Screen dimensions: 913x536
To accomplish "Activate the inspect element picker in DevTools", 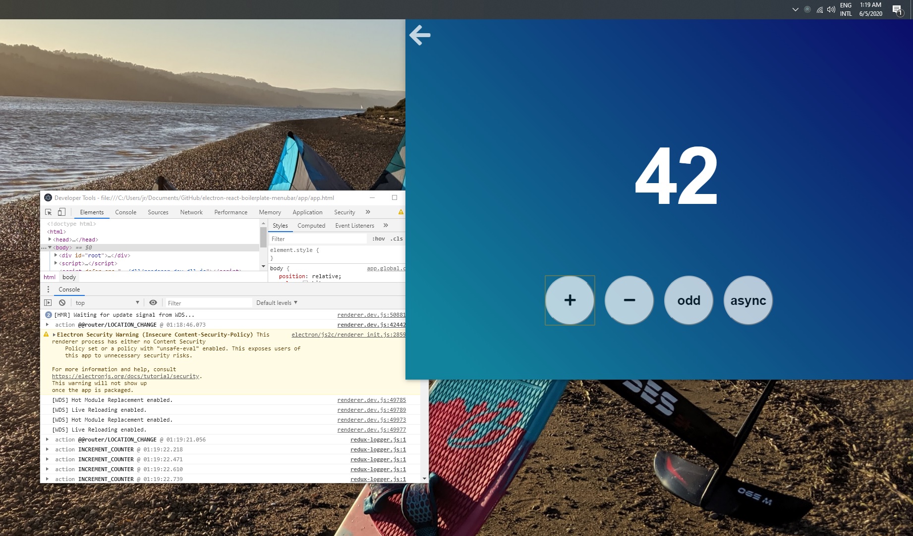I will pyautogui.click(x=49, y=212).
